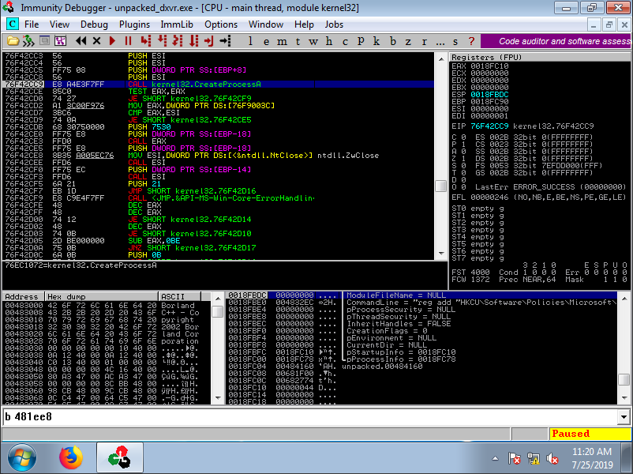This screenshot has height=474, width=633.
Task: Select EIP register value 76F42CC9
Action: tap(489, 126)
